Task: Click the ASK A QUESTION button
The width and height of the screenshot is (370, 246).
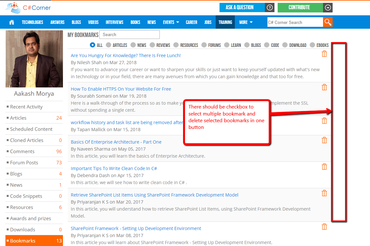Action: (x=242, y=8)
